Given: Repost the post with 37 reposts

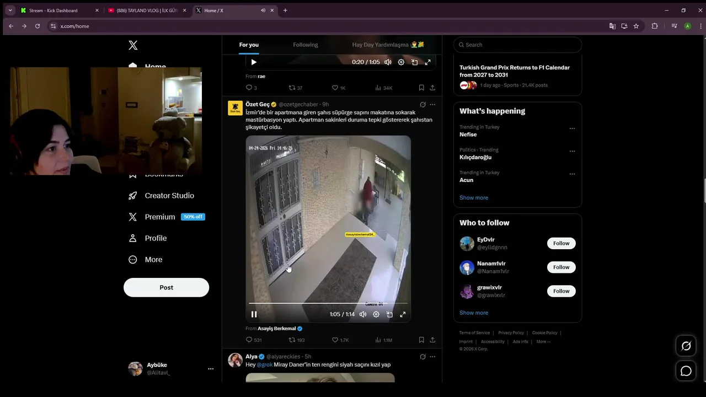Looking at the screenshot, I should tap(296, 88).
